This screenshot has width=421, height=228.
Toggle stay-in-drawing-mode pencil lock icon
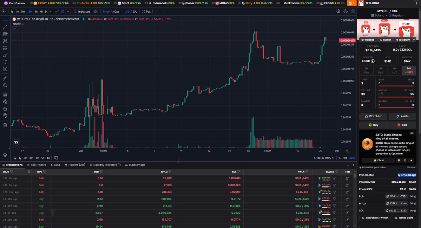5,102
